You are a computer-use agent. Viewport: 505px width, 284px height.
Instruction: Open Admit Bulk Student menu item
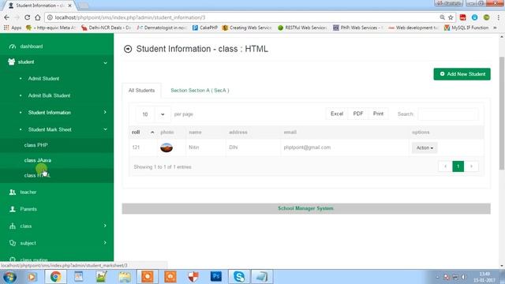(49, 95)
